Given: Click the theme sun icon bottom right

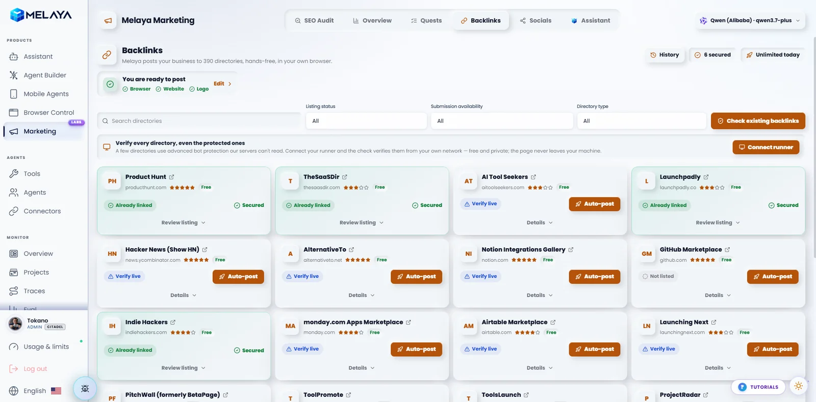Looking at the screenshot, I should 799,386.
